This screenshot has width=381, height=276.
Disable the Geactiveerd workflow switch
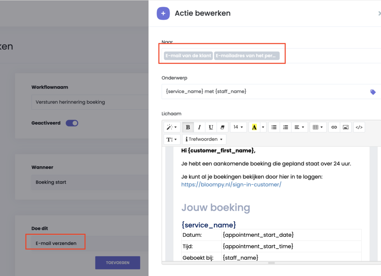pos(72,123)
